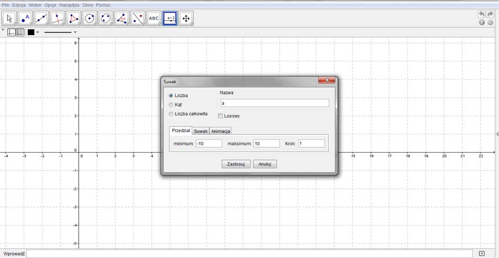499x258 pixels.
Task: Click the undo arrow icon
Action: [x=482, y=14]
